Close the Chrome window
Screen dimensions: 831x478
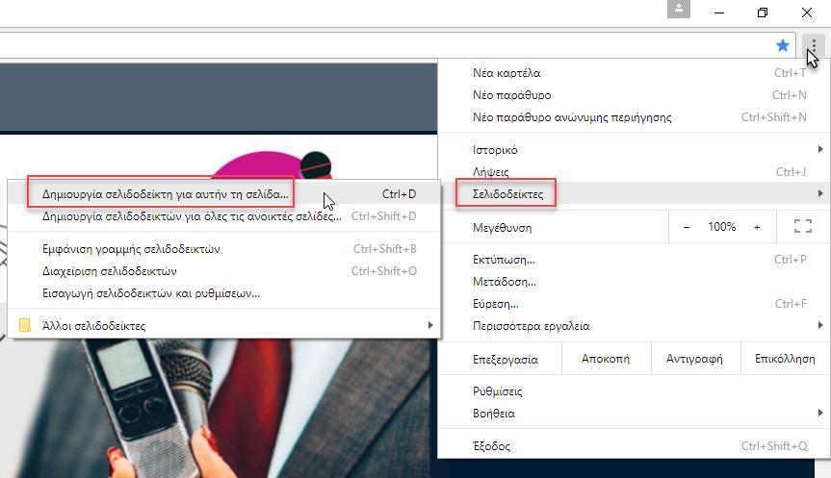(807, 13)
